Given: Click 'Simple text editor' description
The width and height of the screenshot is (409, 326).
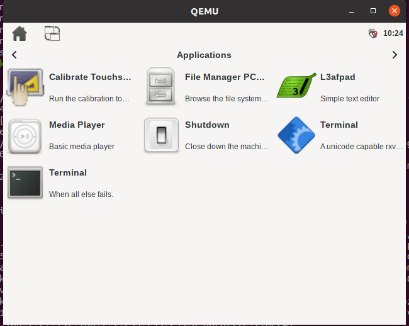Looking at the screenshot, I should click(x=350, y=99).
